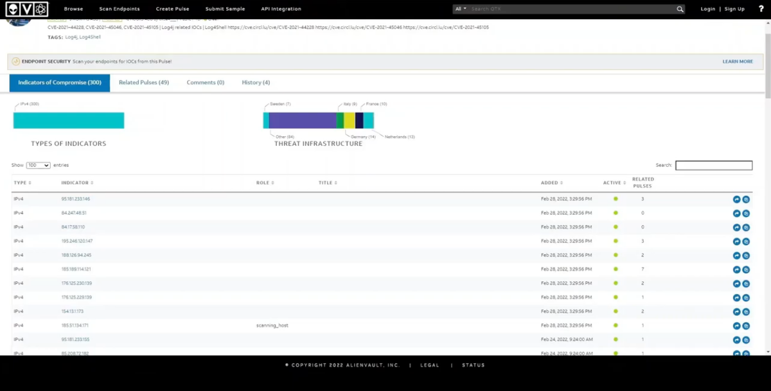Image resolution: width=771 pixels, height=391 pixels.
Task: Open Scan Endpoints in top navigation
Action: [119, 9]
